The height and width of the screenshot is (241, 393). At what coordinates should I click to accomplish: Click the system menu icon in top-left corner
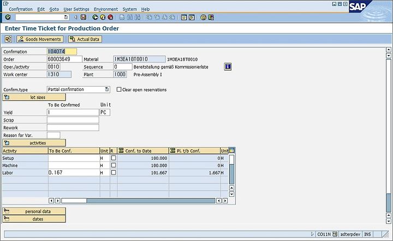pyautogui.click(x=5, y=3)
